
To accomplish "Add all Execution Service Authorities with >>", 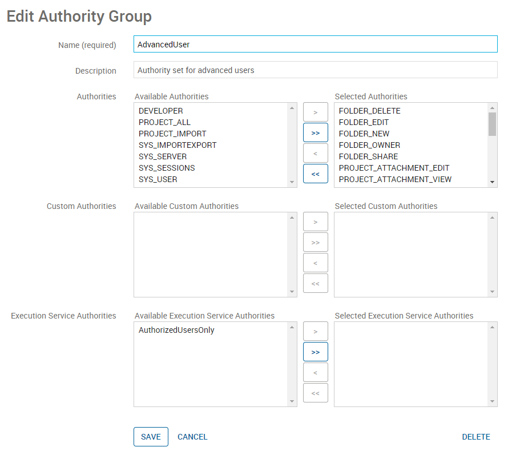I will pyautogui.click(x=315, y=352).
